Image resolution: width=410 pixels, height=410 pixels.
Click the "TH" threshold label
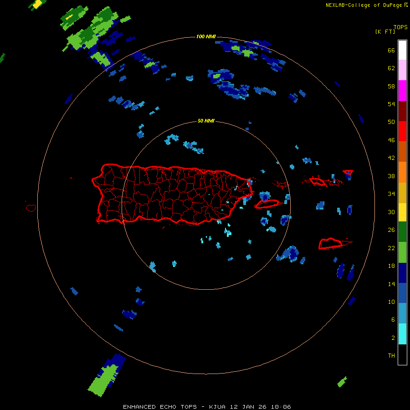pos(391,356)
